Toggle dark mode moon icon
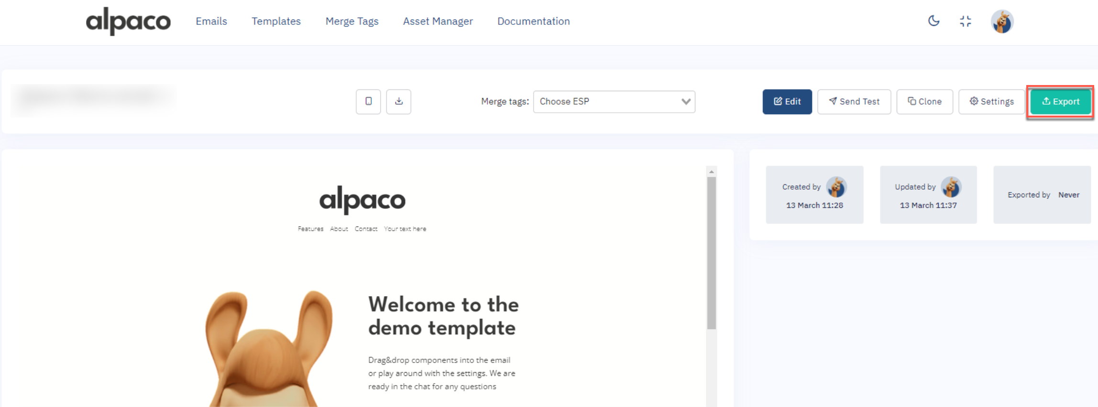 tap(934, 21)
